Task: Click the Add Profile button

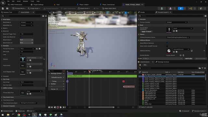Action: tap(188, 58)
